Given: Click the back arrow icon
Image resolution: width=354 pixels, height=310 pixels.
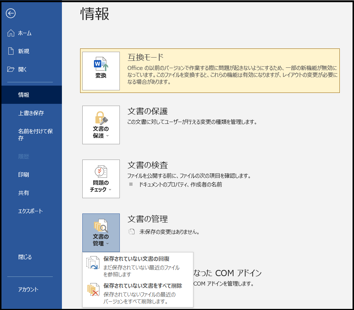Looking at the screenshot, I should click(11, 13).
